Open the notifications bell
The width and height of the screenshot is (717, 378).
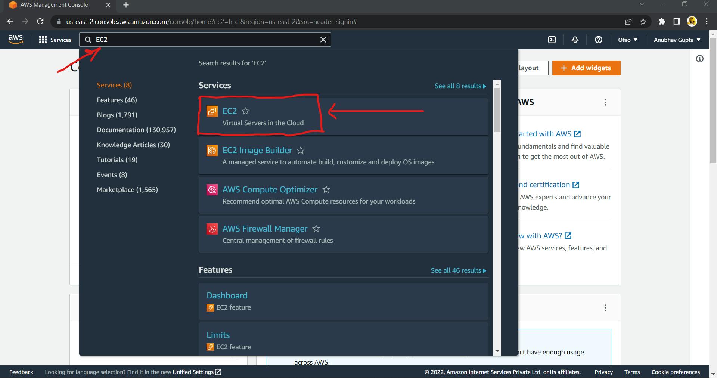(575, 40)
